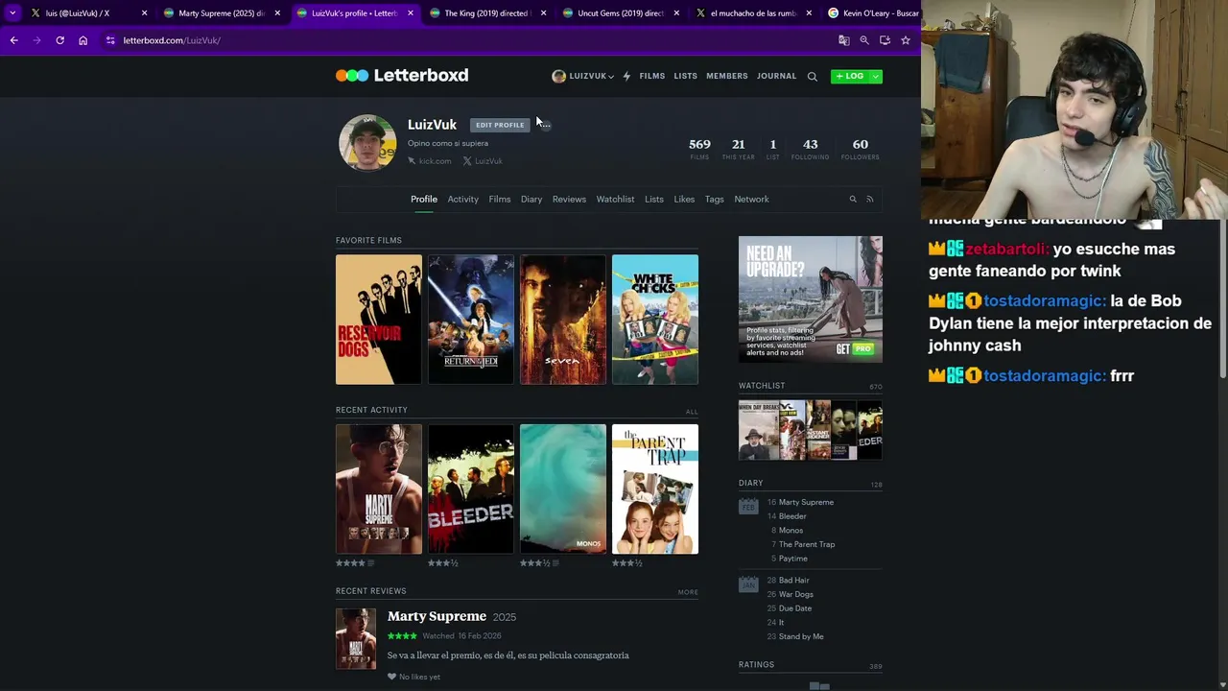Screen dimensions: 1228x691
Task: Open the Monos recent activity poster
Action: click(563, 489)
